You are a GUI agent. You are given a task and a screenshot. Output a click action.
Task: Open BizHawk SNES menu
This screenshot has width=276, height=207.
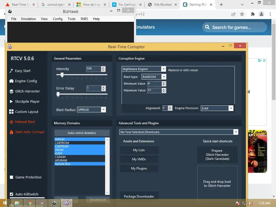tap(84, 19)
